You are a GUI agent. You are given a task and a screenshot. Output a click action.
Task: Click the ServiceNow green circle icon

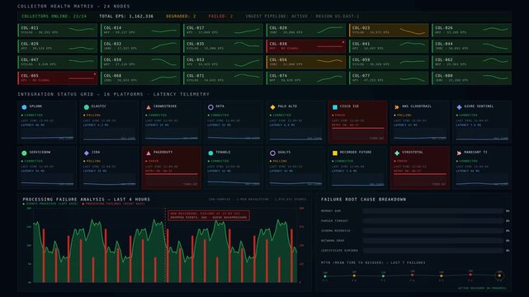pos(24,153)
